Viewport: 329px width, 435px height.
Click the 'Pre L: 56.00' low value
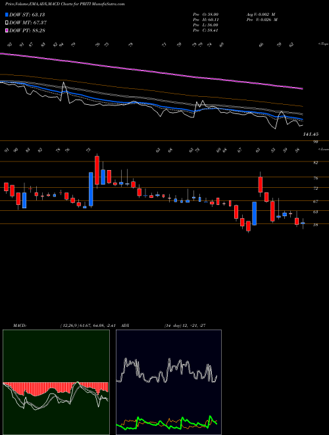point(206,25)
